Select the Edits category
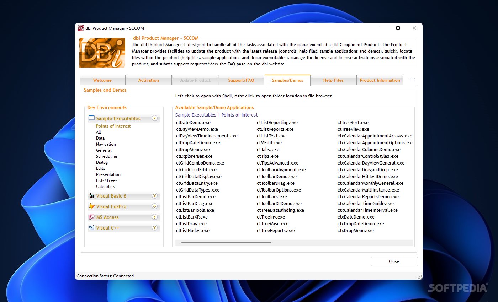This screenshot has width=498, height=302. tap(100, 168)
